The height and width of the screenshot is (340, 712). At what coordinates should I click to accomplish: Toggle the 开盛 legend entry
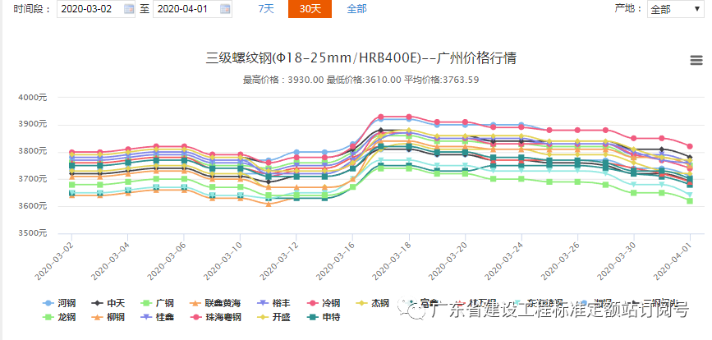(273, 317)
